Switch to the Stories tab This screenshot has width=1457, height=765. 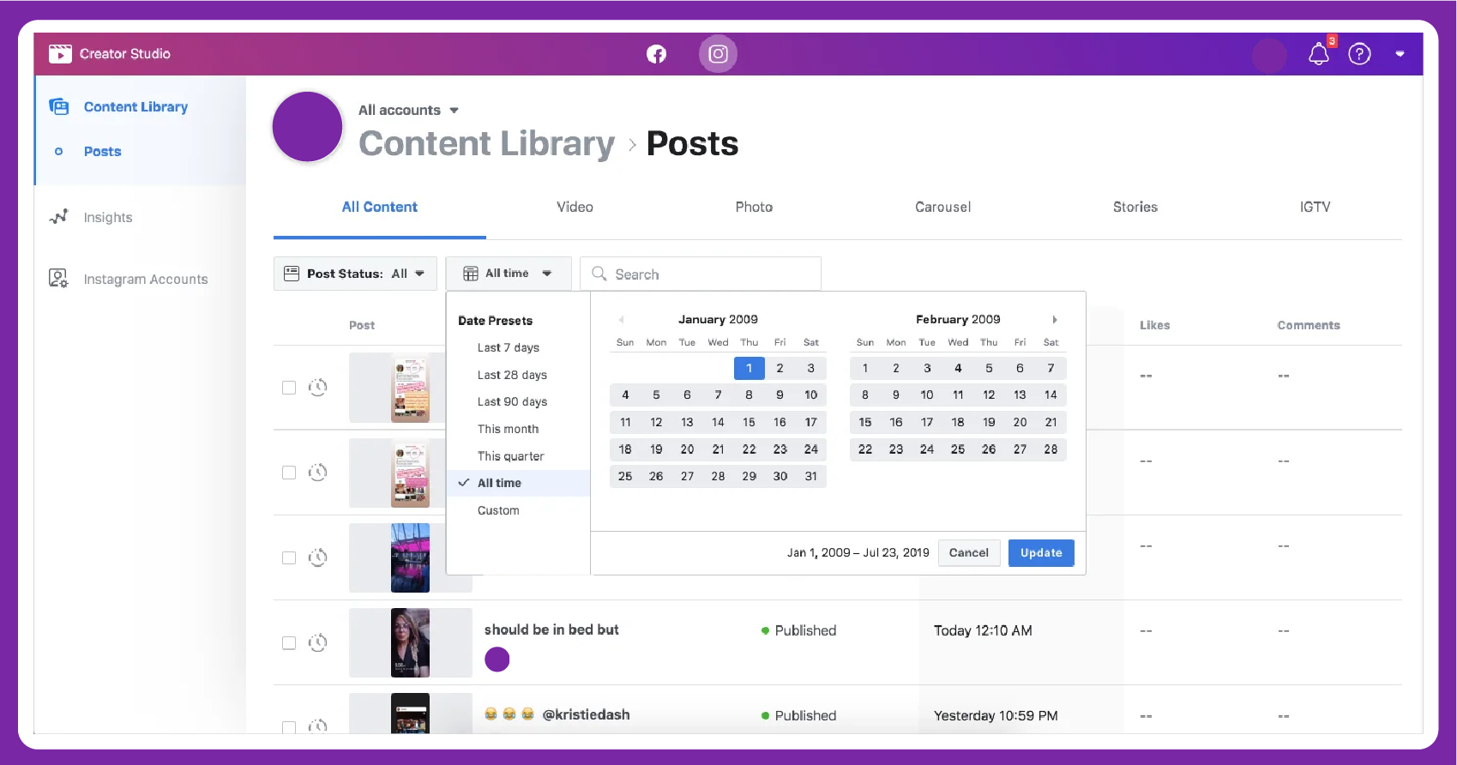click(x=1135, y=207)
